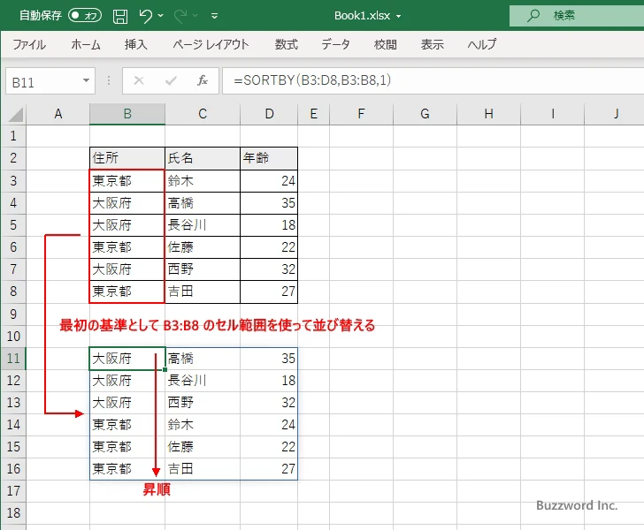The width and height of the screenshot is (644, 530).
Task: Select row 17 header
Action: pyautogui.click(x=13, y=491)
